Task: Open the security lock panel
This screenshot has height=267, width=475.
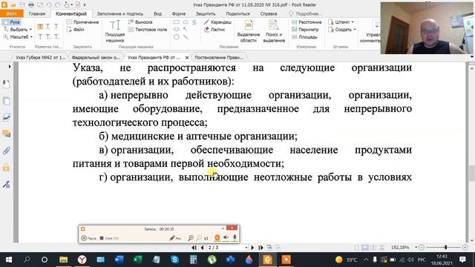Action: click(x=7, y=167)
